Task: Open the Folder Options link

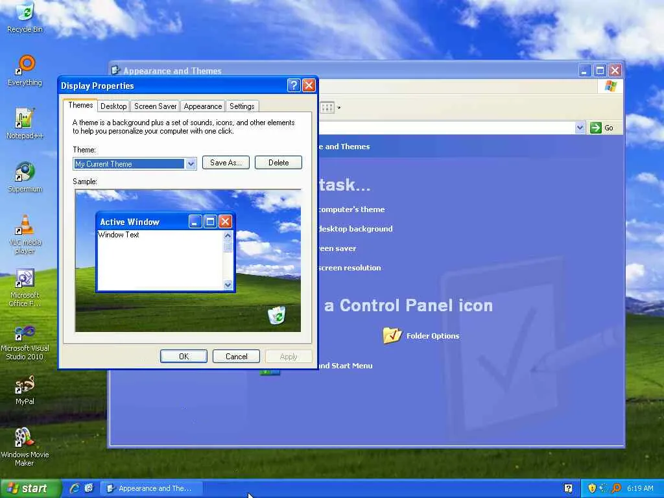Action: pyautogui.click(x=433, y=336)
